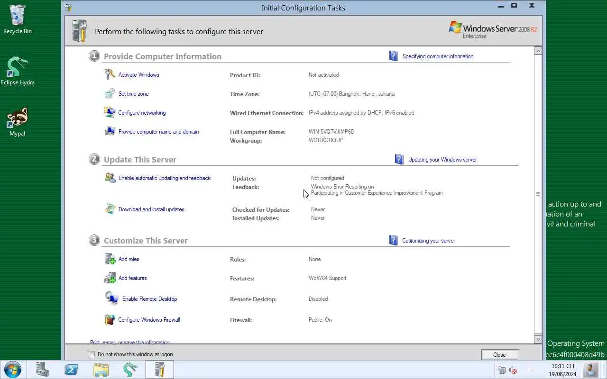Click the Set time zone clock icon
607x379 pixels.
[110, 93]
